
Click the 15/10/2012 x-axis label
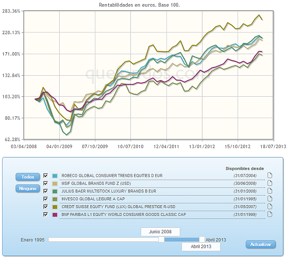(238, 146)
